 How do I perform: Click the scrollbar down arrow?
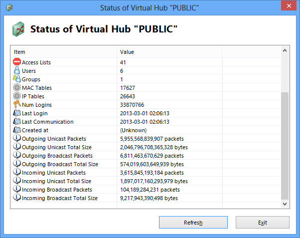[x=285, y=204]
